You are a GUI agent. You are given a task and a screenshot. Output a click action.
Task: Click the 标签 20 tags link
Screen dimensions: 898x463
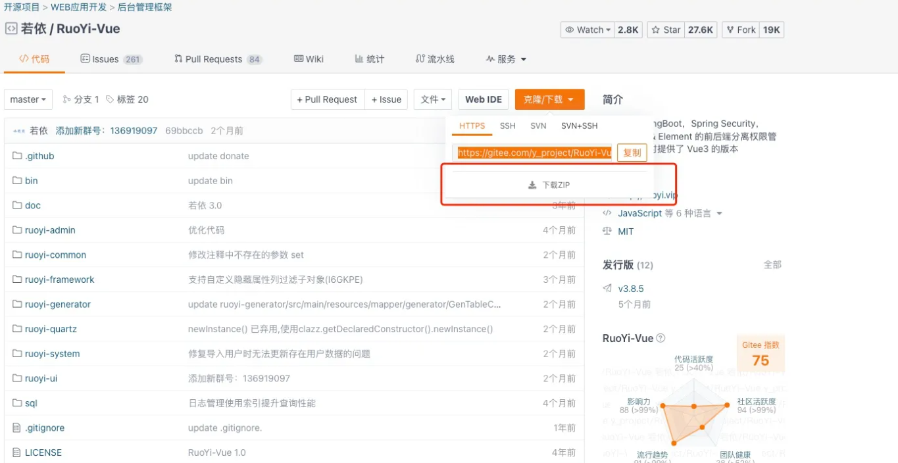128,100
